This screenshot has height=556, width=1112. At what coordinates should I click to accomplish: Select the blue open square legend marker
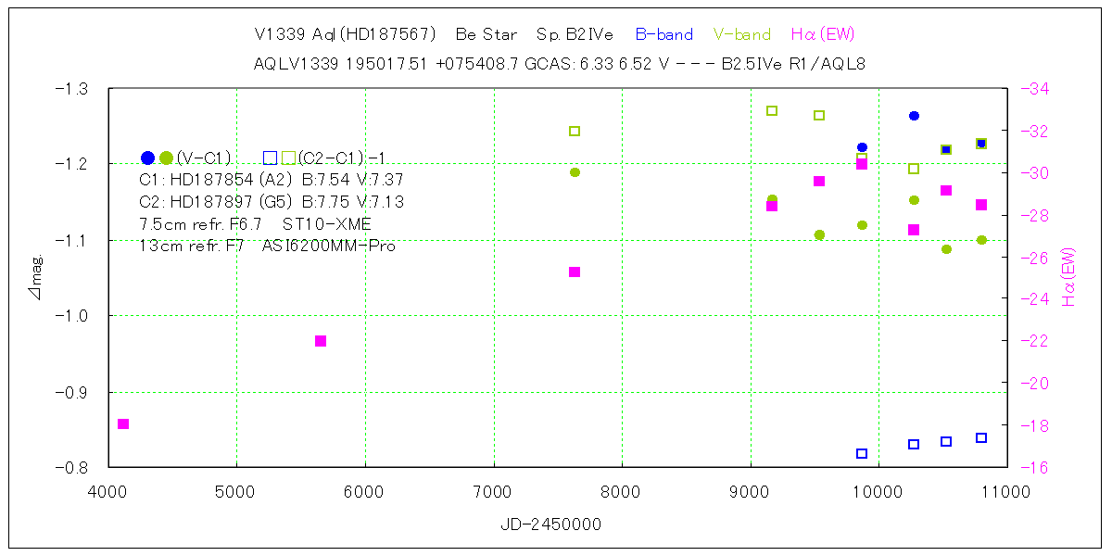point(270,158)
